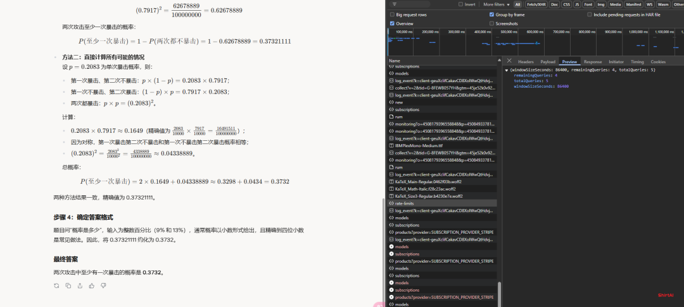684x307 pixels.
Task: Close the request details panel with X
Action: tap(509, 61)
